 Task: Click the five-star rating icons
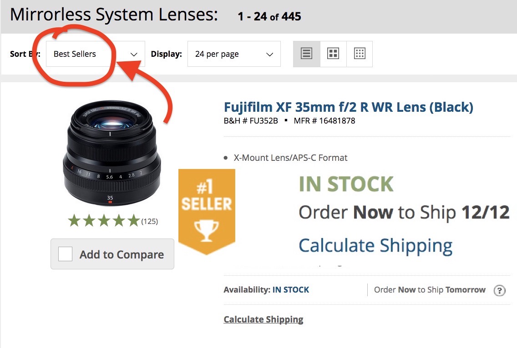[104, 221]
